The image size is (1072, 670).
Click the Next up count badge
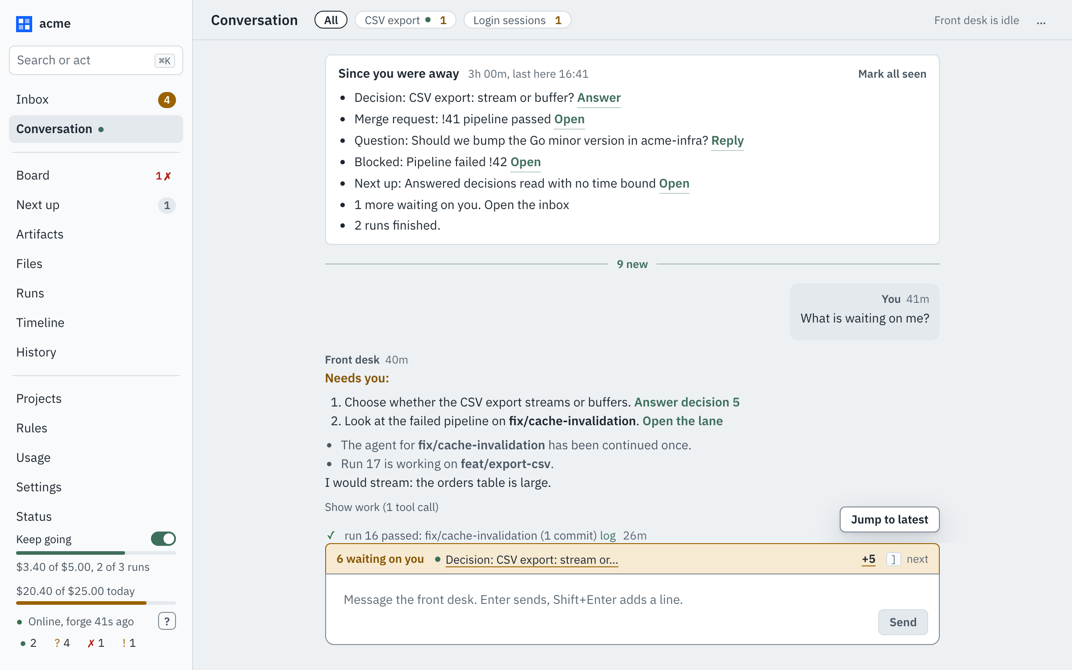pyautogui.click(x=167, y=205)
